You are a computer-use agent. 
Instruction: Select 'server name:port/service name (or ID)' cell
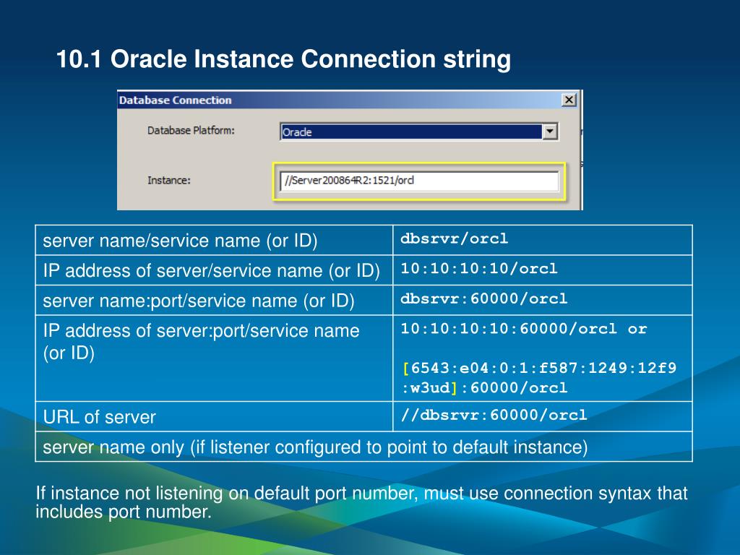(214, 300)
